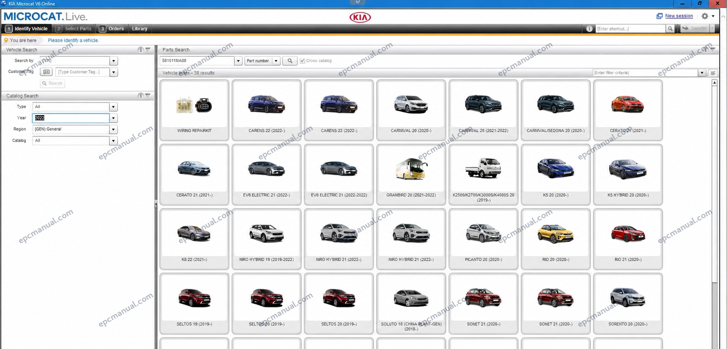The width and height of the screenshot is (727, 349).
Task: Open the Library tab
Action: pos(140,29)
